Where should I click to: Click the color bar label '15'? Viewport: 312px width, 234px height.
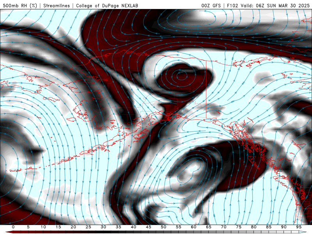coord(58,227)
